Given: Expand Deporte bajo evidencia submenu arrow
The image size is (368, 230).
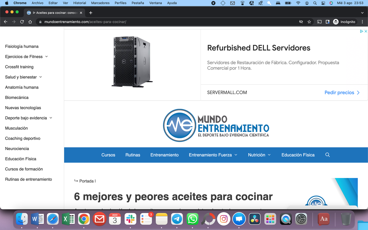Looking at the screenshot, I should pyautogui.click(x=51, y=118).
